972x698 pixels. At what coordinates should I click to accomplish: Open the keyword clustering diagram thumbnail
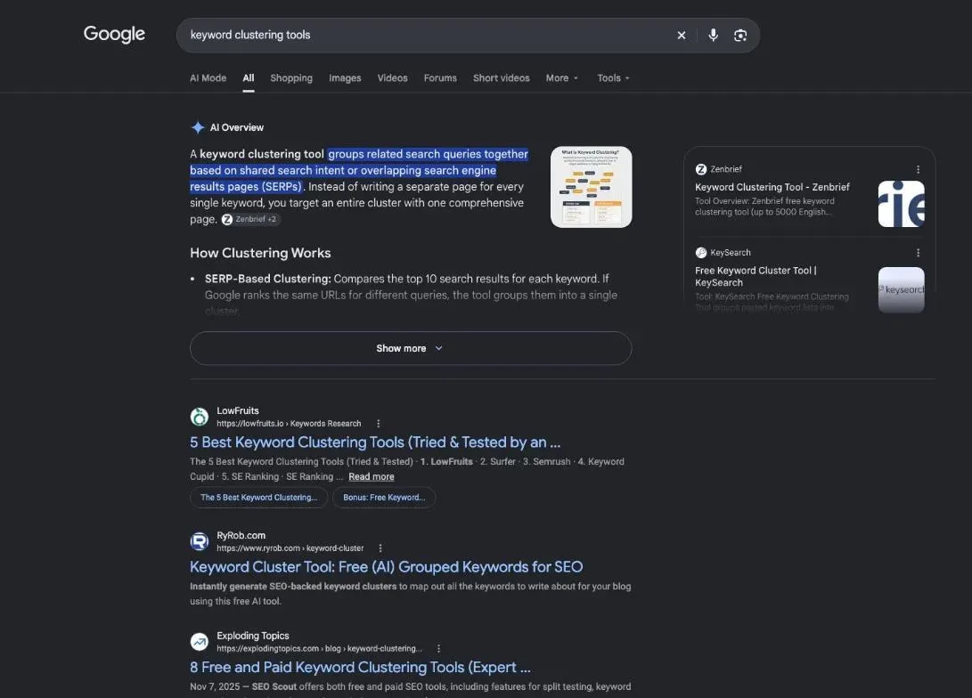[x=591, y=187]
